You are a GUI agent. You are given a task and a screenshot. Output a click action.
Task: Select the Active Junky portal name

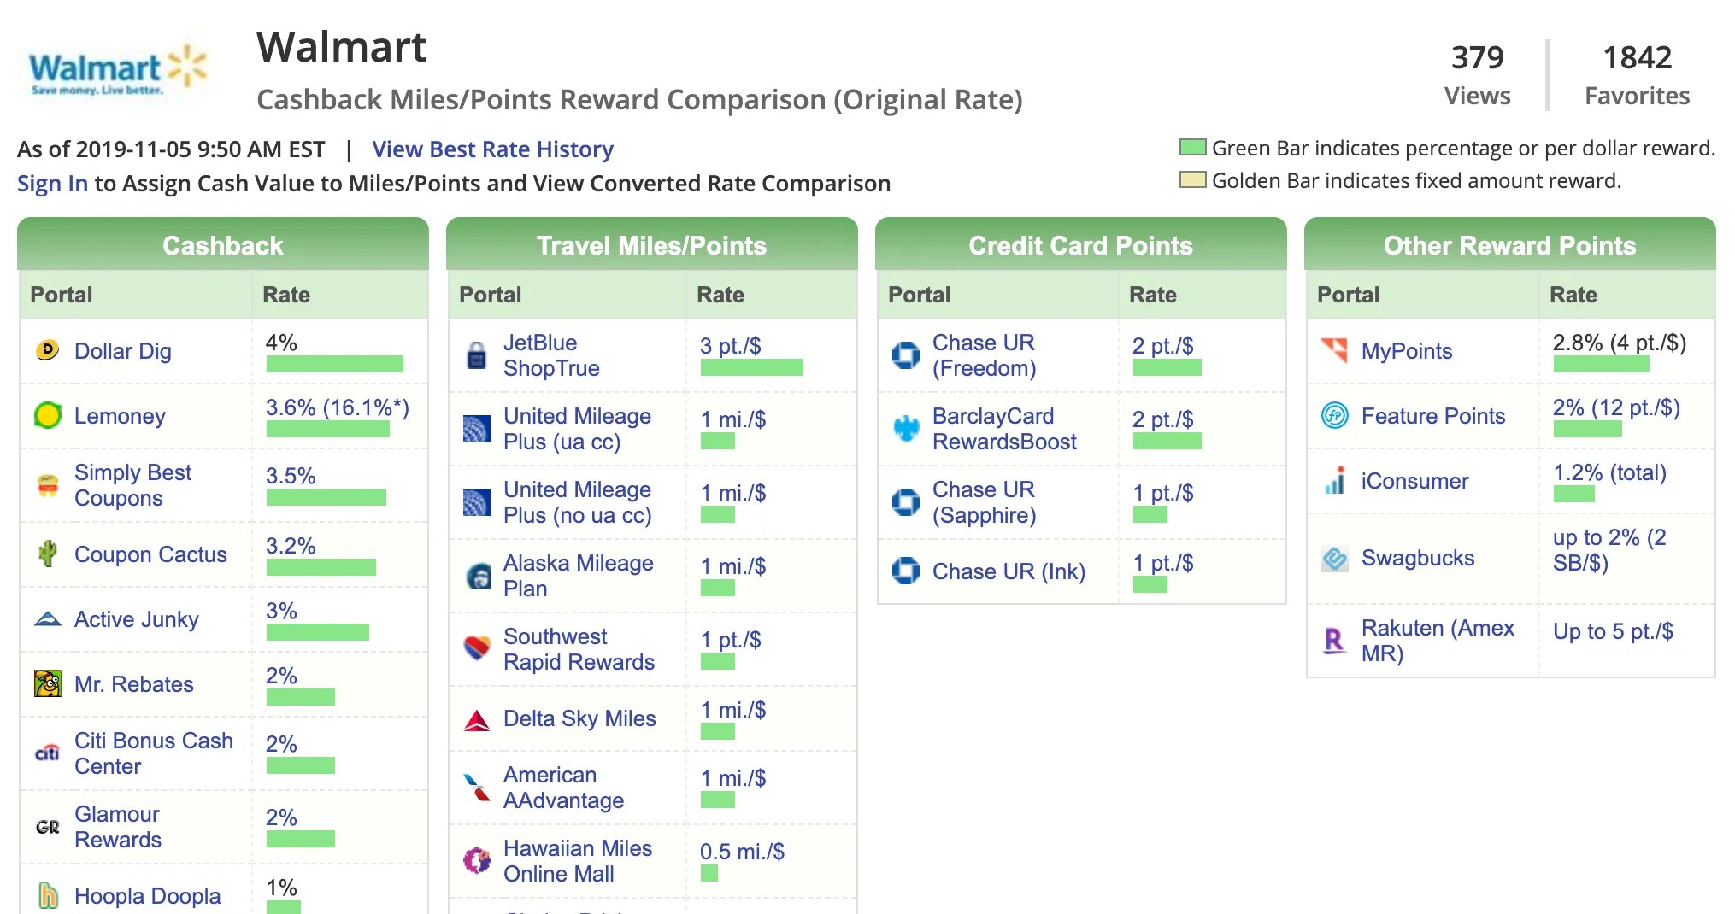click(x=137, y=619)
